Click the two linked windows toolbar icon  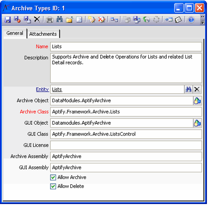pos(114,20)
